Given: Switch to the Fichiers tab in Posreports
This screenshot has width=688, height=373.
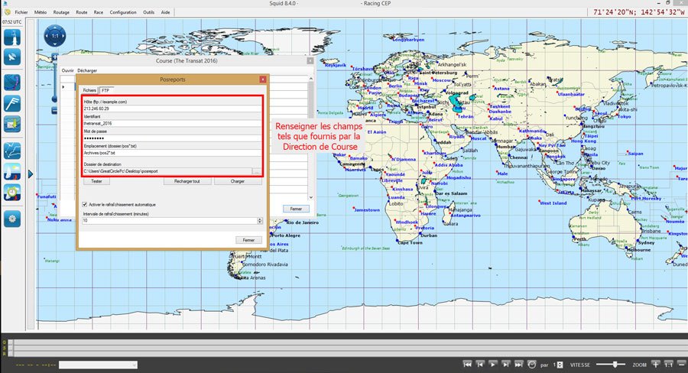Looking at the screenshot, I should coord(89,90).
